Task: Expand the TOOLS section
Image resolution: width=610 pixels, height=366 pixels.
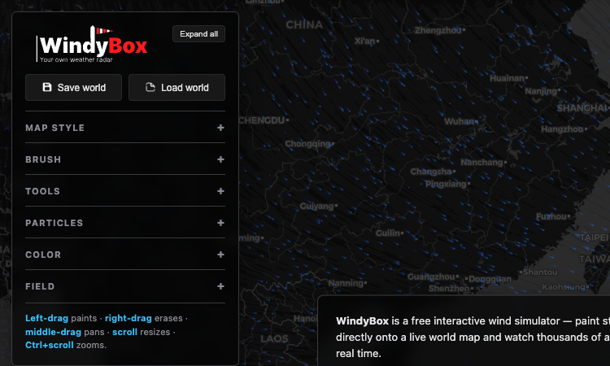Action: tap(125, 191)
